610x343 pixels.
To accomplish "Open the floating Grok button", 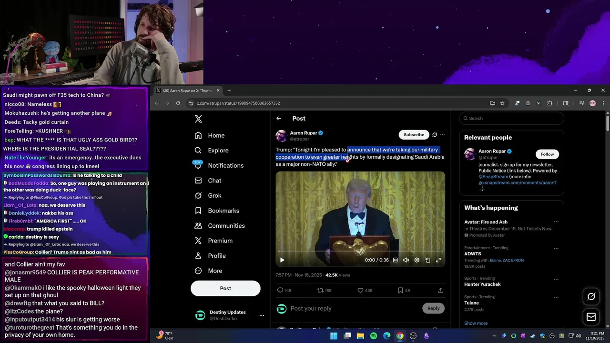I will coord(591,296).
